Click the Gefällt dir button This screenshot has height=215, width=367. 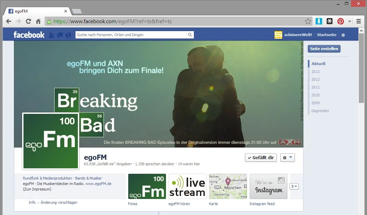tap(261, 157)
